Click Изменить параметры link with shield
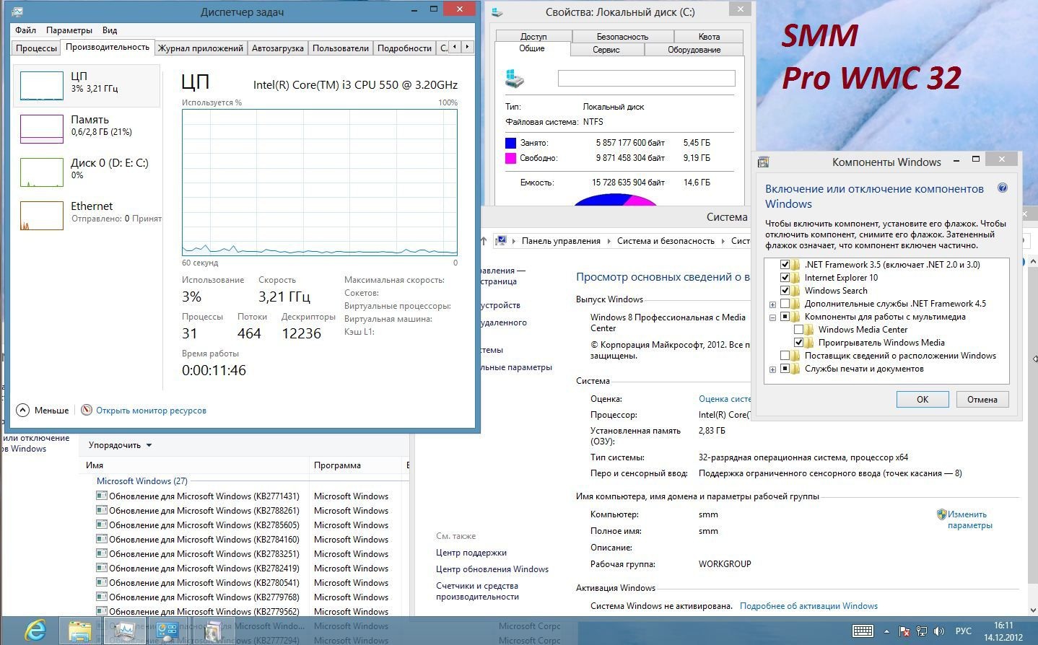1038x645 pixels. (x=969, y=519)
